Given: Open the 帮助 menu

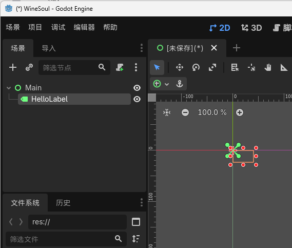Looking at the screenshot, I should [x=110, y=27].
